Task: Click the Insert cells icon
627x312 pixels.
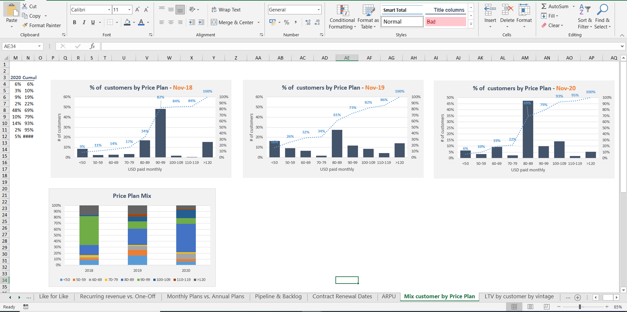Action: [x=490, y=10]
